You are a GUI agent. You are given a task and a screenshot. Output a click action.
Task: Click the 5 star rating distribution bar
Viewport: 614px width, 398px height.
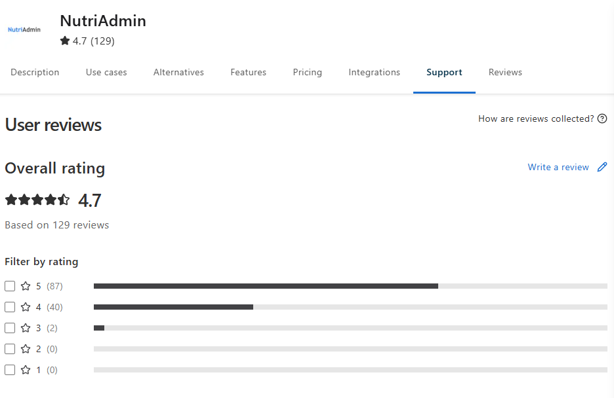tap(350, 286)
